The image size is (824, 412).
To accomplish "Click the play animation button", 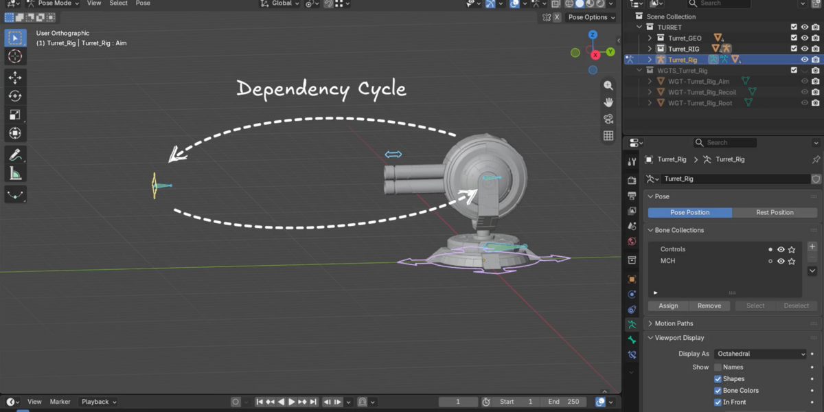I will click(x=292, y=402).
